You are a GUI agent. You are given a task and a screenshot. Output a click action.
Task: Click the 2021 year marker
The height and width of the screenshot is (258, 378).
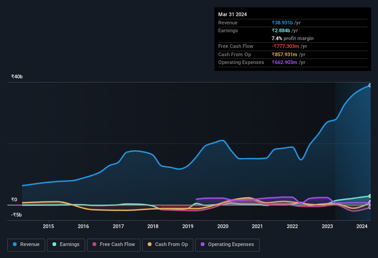tap(257, 226)
